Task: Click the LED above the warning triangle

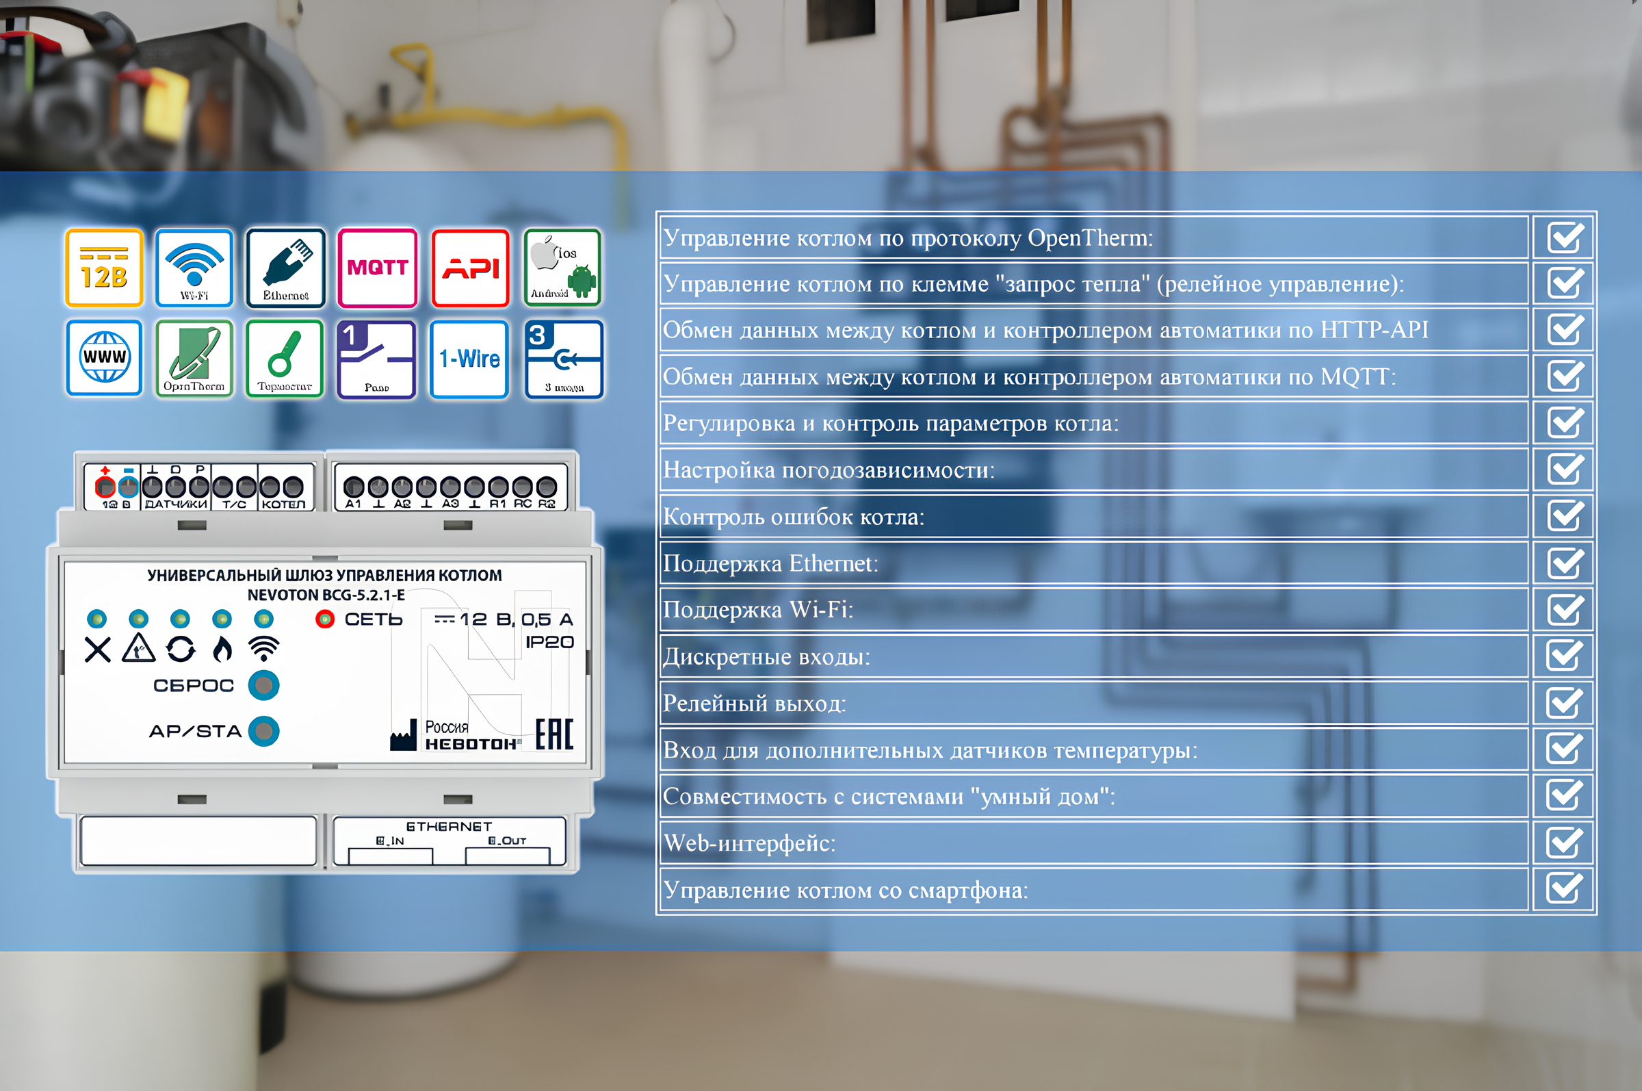Action: (x=138, y=618)
